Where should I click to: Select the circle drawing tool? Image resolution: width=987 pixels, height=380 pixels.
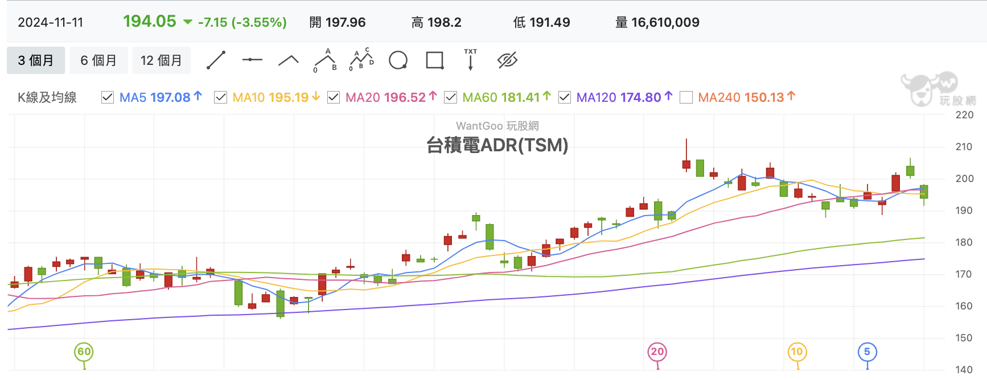(398, 60)
